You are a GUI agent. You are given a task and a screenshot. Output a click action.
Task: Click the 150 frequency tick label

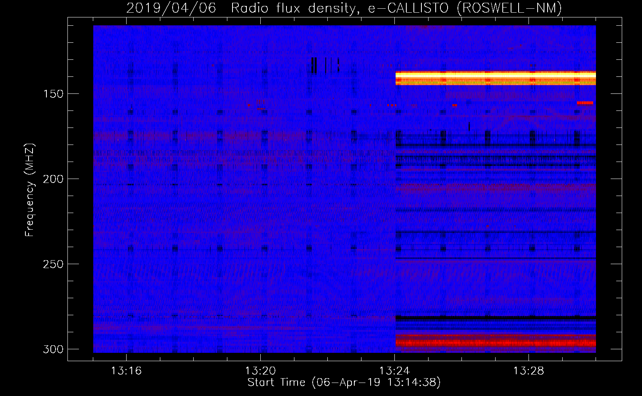tap(53, 94)
